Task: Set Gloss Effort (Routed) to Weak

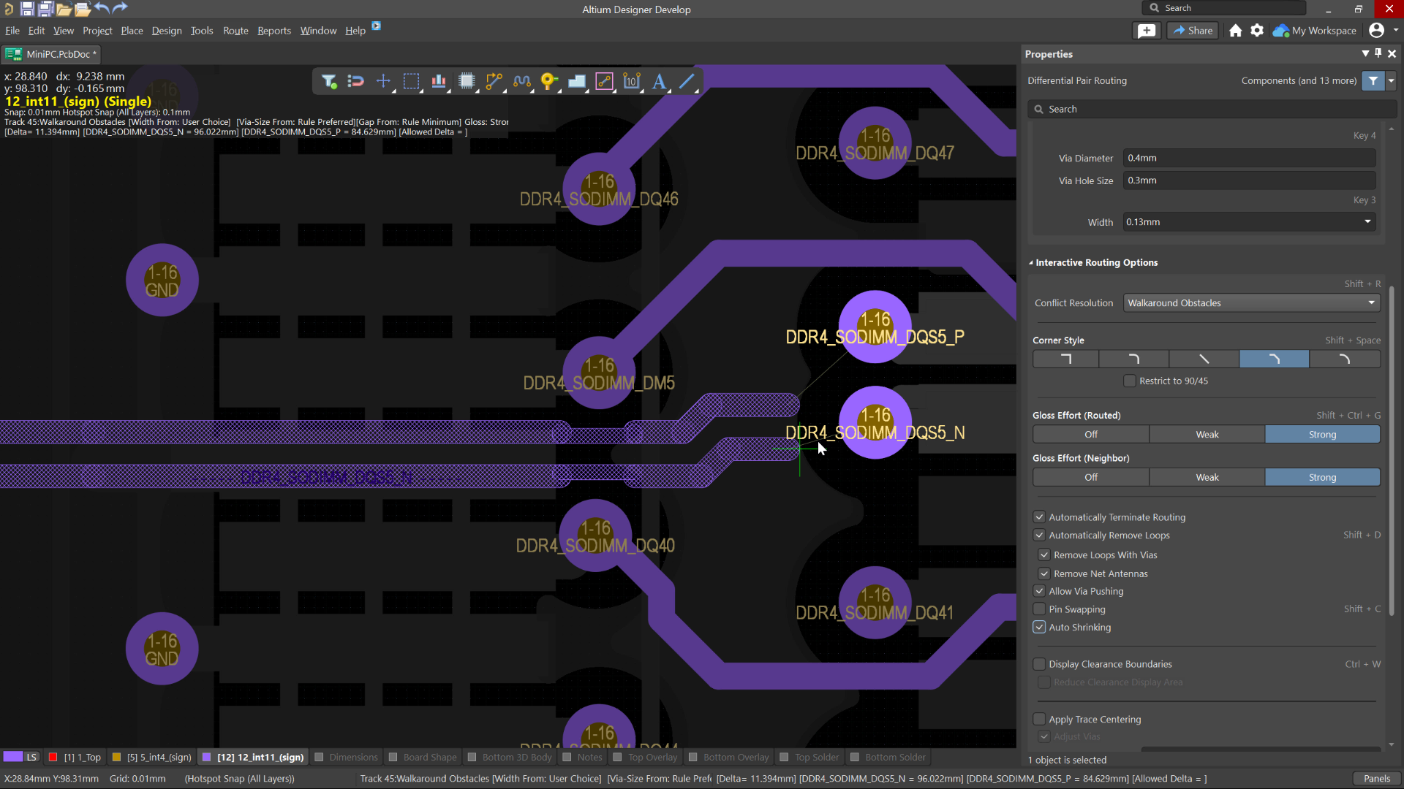Action: tap(1207, 435)
